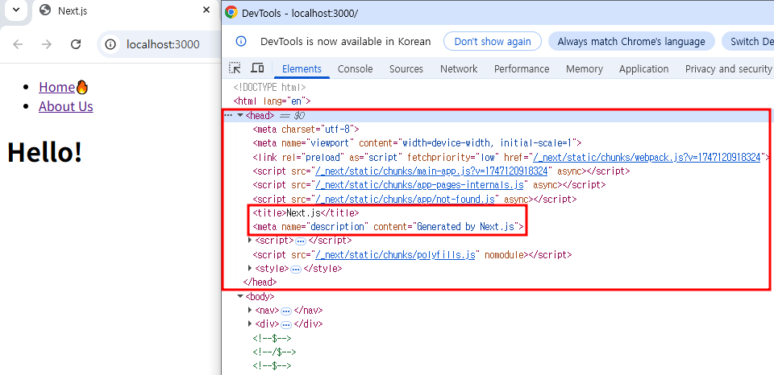The width and height of the screenshot is (774, 375).
Task: Click the DevTools info icon in notification bar
Action: [241, 41]
